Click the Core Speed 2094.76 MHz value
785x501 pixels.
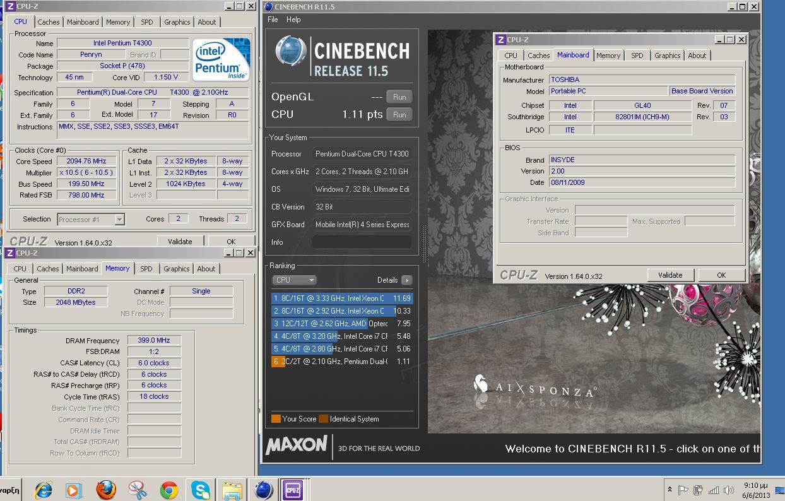click(x=86, y=161)
